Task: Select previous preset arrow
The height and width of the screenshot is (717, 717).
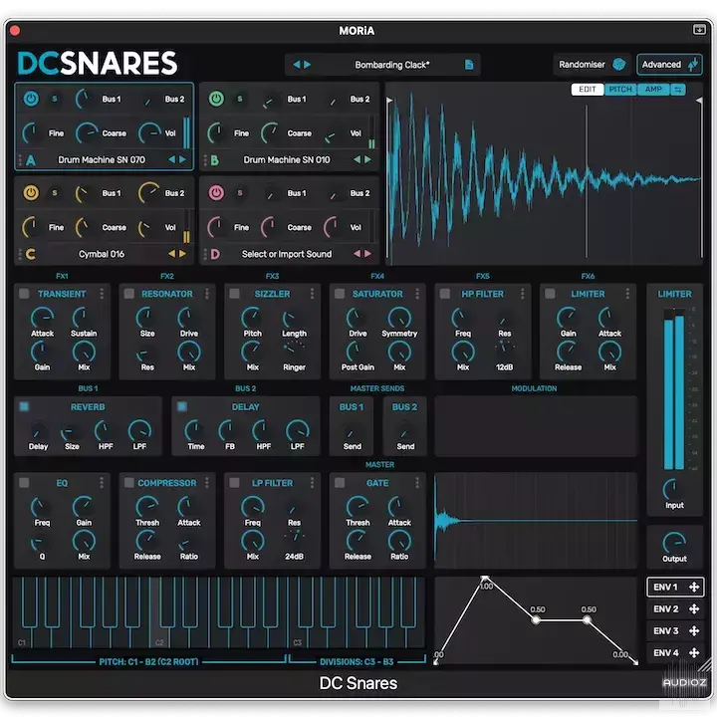Action: [297, 65]
